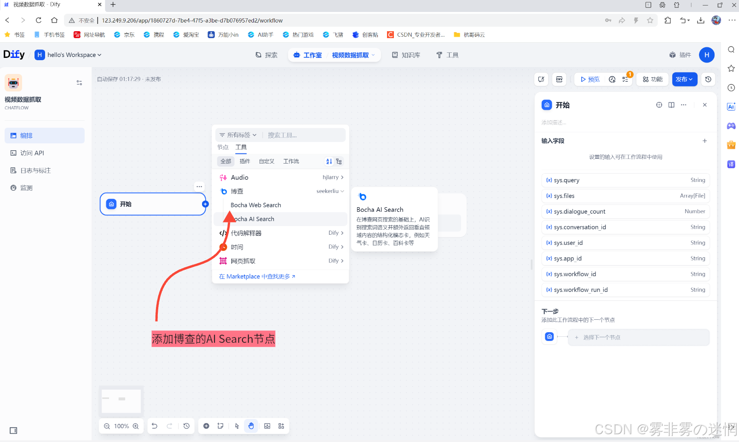
Task: Expand the 代码解释器 tool group
Action: click(282, 233)
